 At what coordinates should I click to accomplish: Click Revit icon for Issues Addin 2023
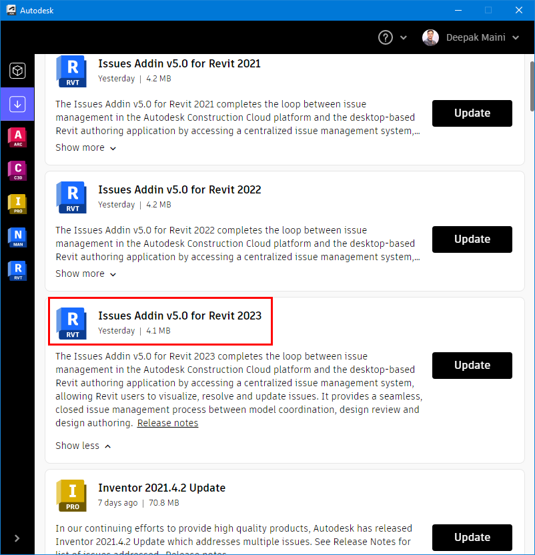tap(71, 323)
